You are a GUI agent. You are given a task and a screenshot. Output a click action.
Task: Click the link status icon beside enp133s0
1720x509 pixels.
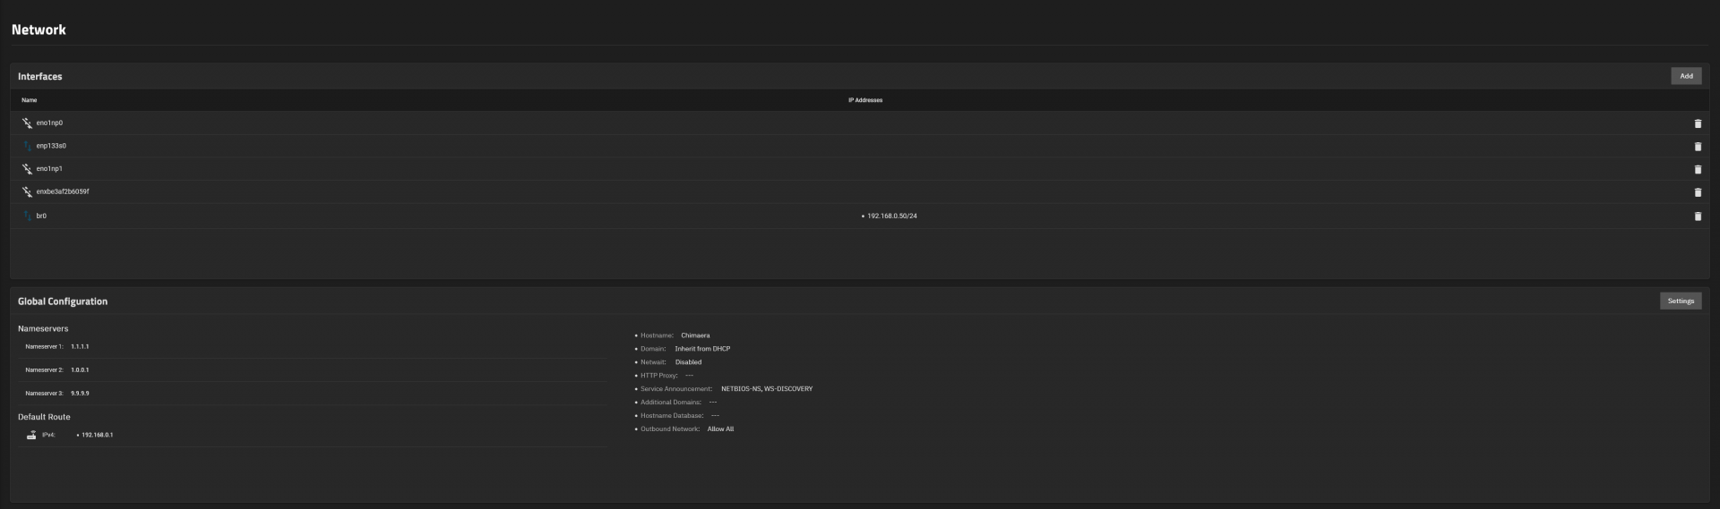(x=27, y=146)
